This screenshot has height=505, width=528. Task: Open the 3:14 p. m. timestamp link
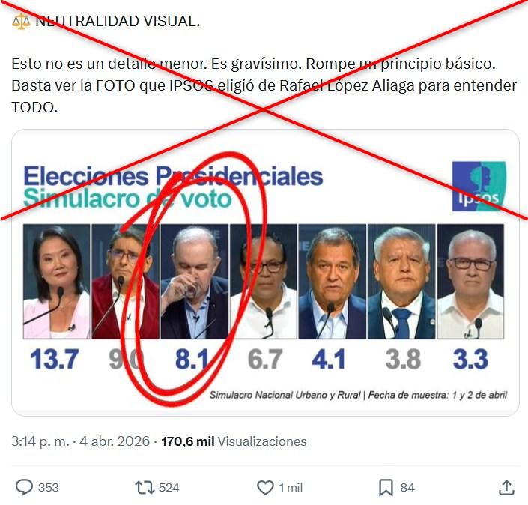pos(80,441)
